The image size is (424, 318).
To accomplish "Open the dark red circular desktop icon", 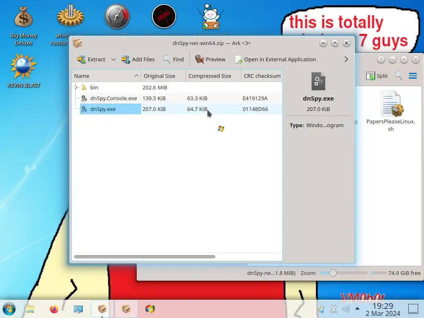I will (164, 17).
